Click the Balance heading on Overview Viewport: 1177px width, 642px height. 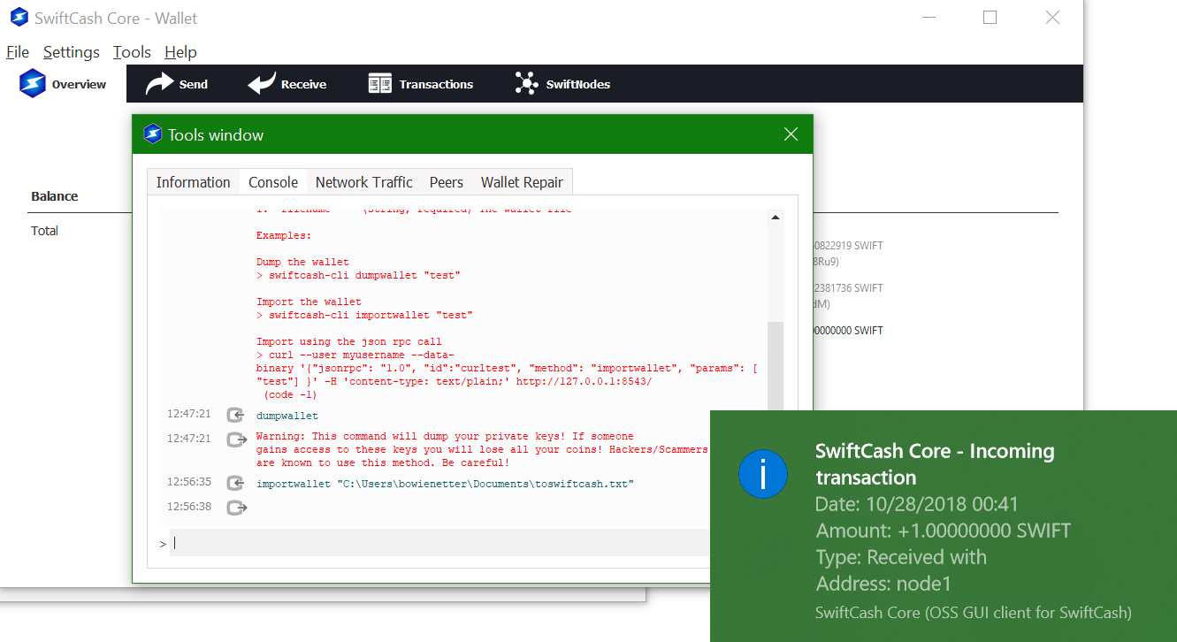[55, 196]
